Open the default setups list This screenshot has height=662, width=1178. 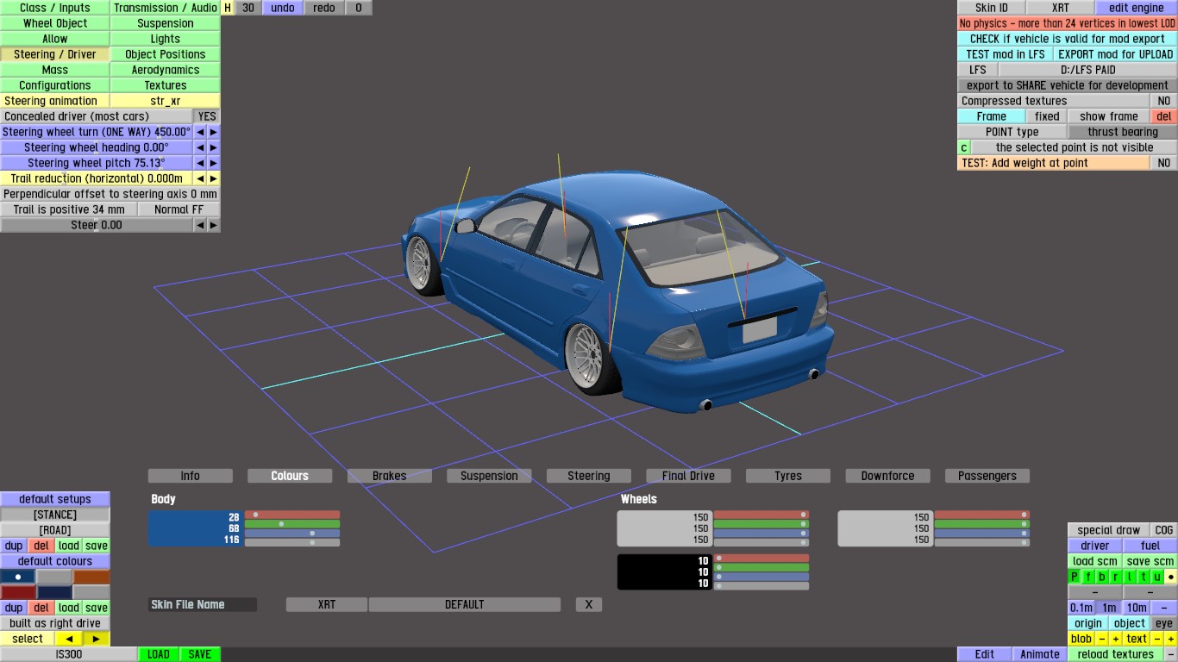pyautogui.click(x=55, y=499)
